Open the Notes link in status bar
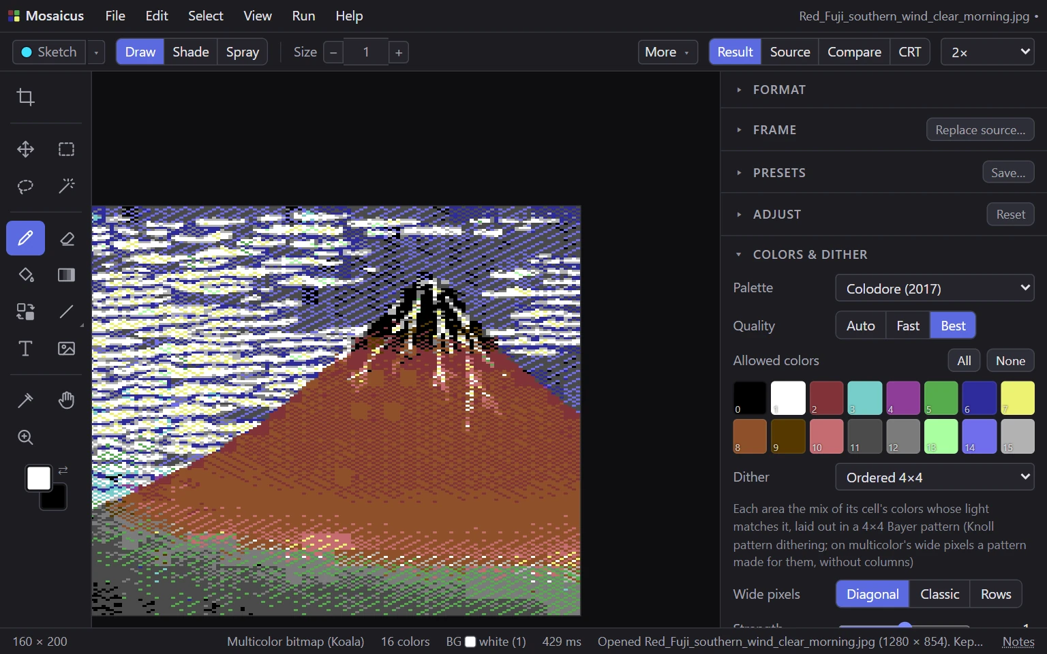 1018,642
